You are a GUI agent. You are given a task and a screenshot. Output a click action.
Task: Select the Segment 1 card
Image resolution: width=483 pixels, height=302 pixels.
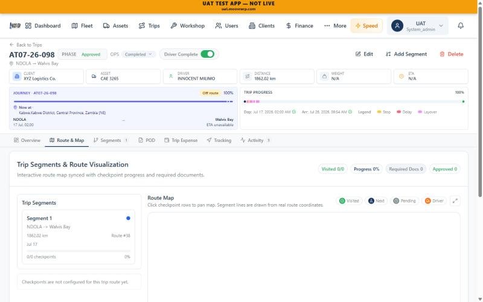coord(78,237)
